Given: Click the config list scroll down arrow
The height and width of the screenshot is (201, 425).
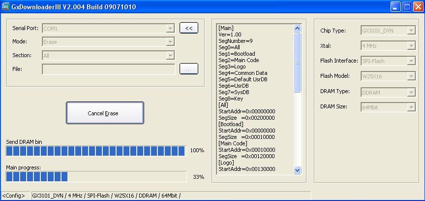Looking at the screenshot, I should click(x=297, y=170).
